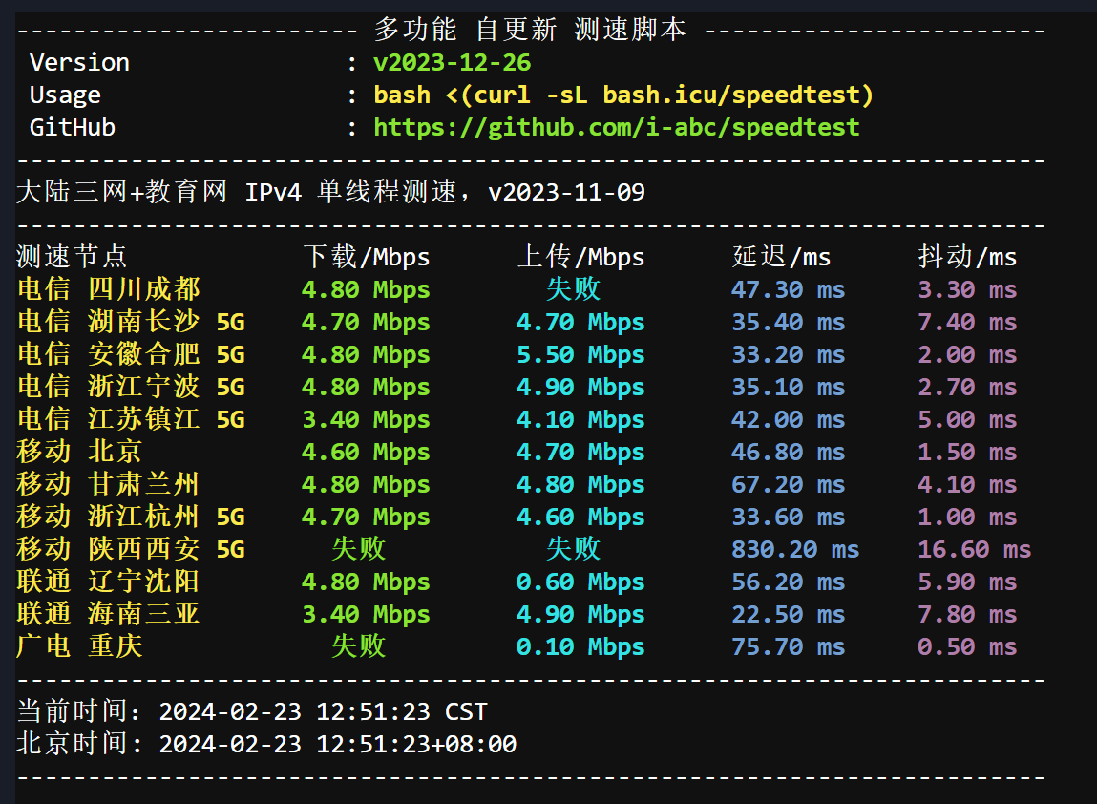Click jitter 3.30 ms value
The image size is (1097, 804).
click(967, 289)
